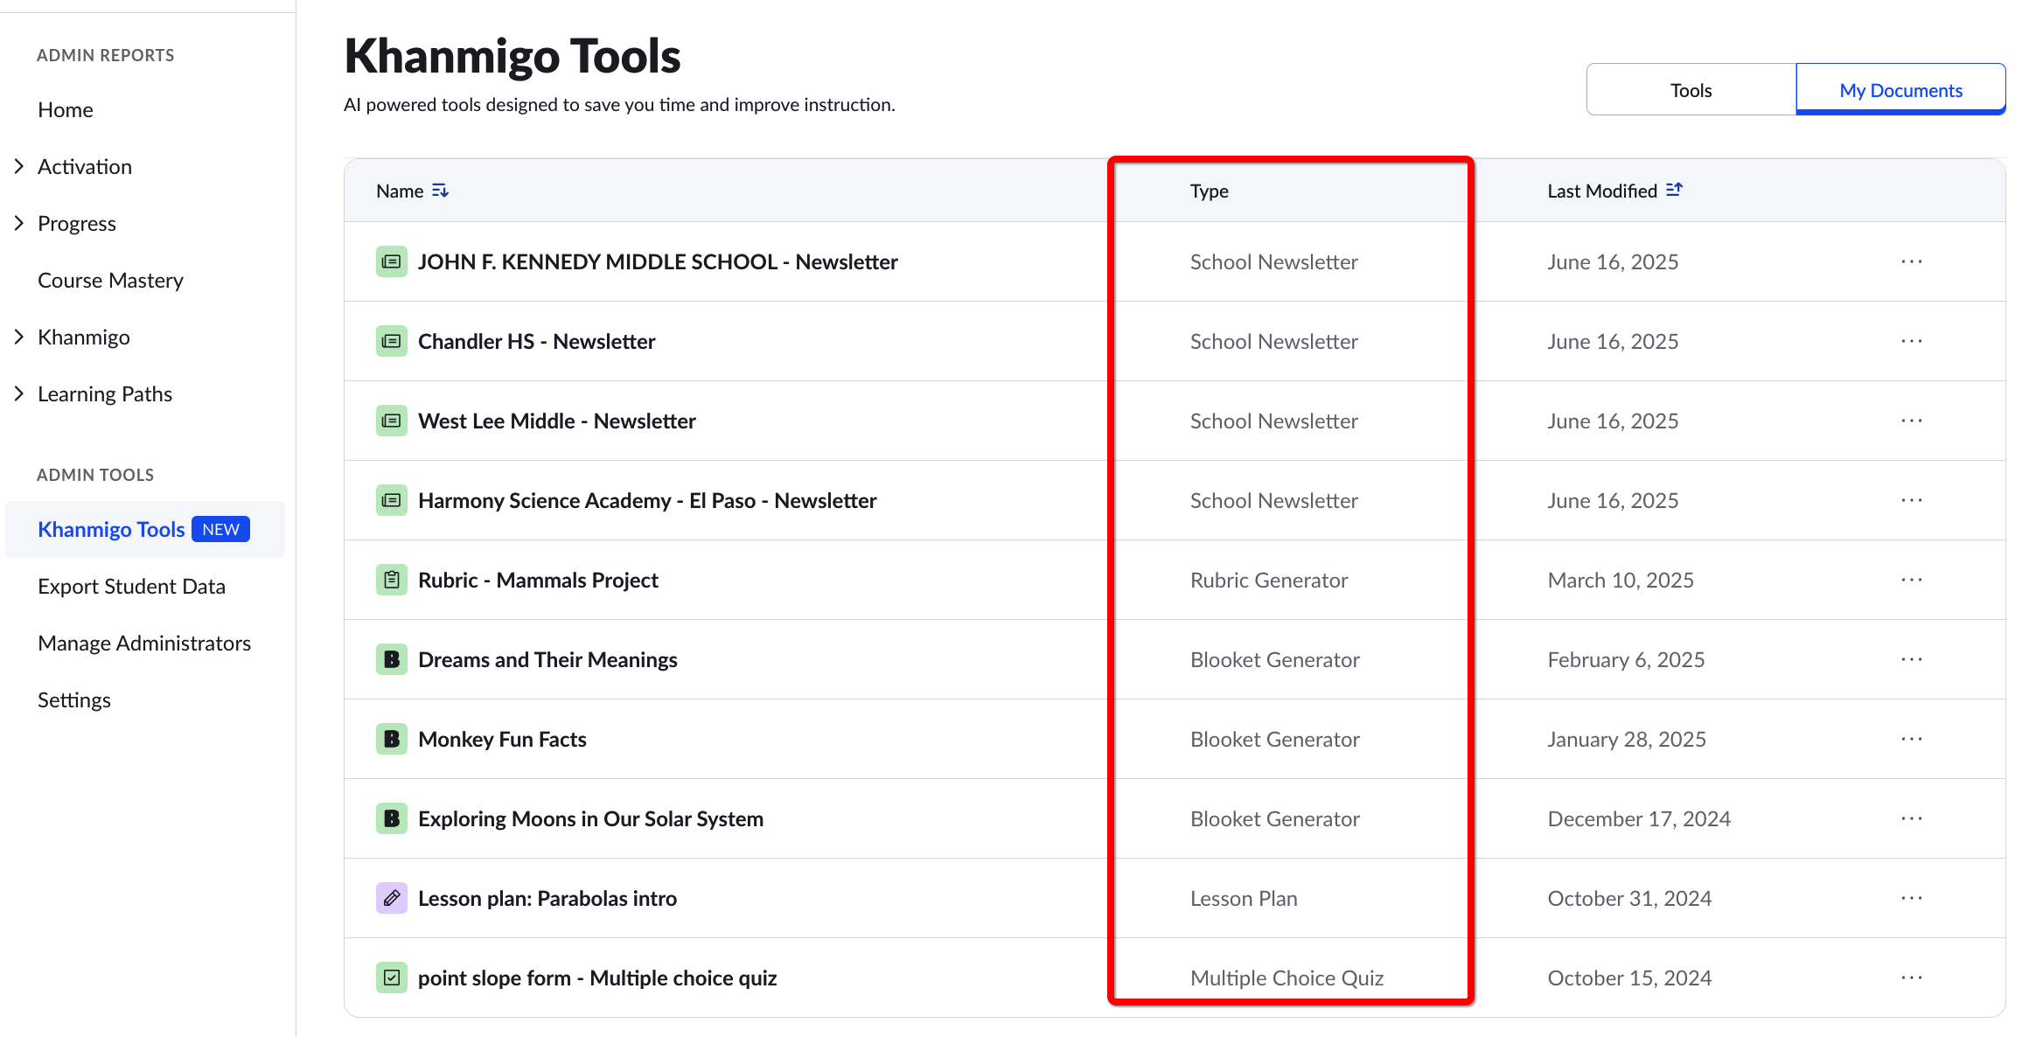This screenshot has height=1037, width=2043.
Task: Open point slope form - Multiple choice quiz
Action: click(x=597, y=978)
